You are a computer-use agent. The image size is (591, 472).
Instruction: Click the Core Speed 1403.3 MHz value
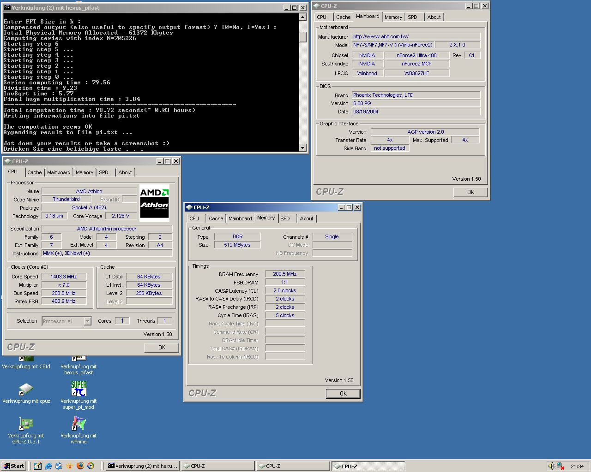tap(64, 277)
